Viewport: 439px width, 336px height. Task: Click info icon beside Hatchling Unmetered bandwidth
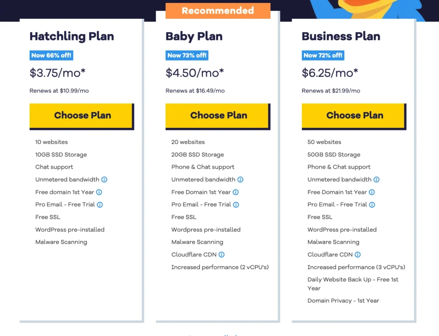pos(104,180)
